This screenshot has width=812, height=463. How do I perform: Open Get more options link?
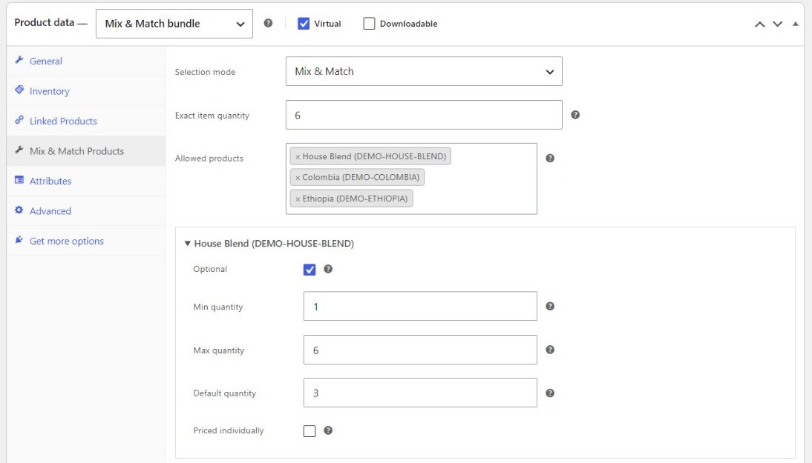pos(86,241)
